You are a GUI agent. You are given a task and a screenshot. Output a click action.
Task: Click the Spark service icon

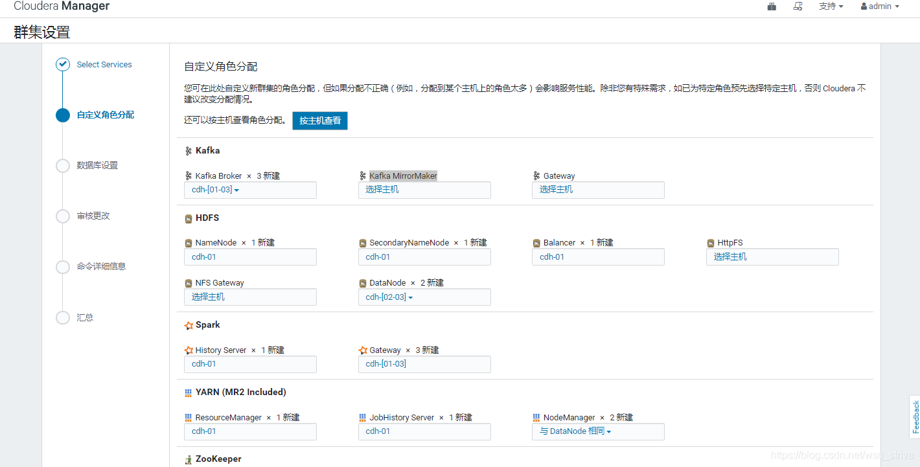(x=189, y=326)
